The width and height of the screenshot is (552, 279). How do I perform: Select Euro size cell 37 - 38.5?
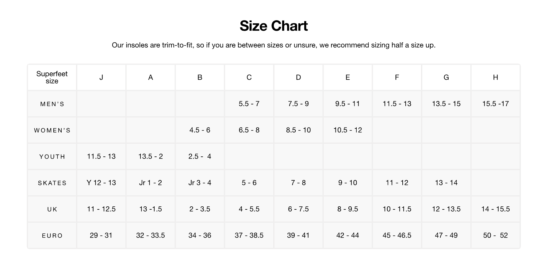(x=249, y=235)
